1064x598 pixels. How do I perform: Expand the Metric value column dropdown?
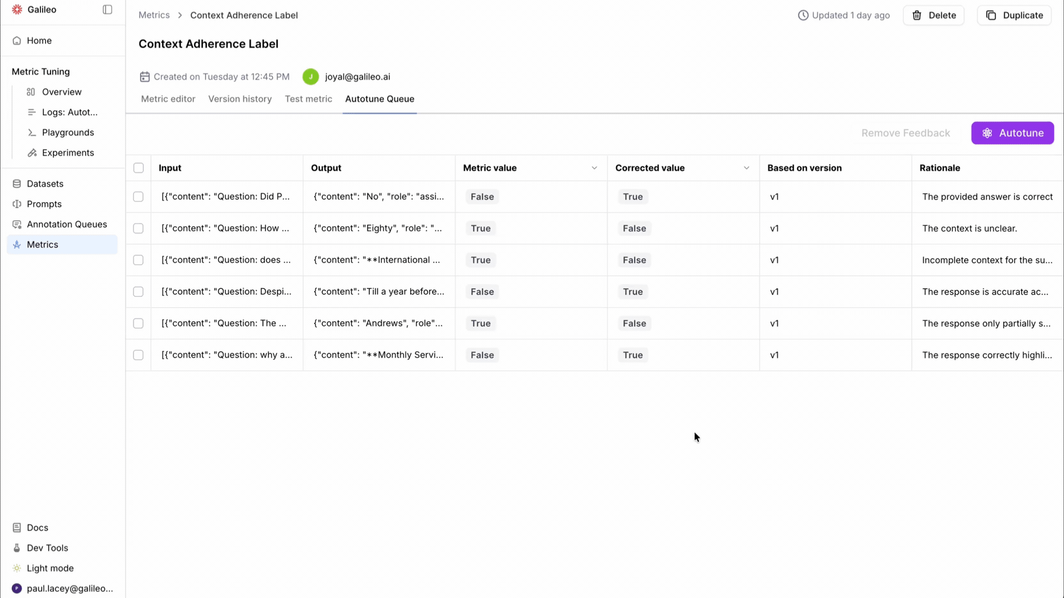[x=594, y=168]
